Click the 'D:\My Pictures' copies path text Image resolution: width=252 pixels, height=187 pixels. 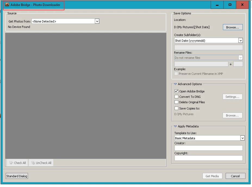tap(184, 114)
